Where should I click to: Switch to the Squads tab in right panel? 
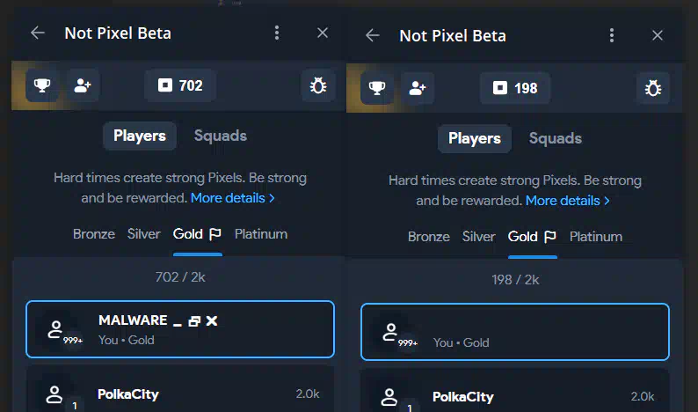click(x=555, y=138)
